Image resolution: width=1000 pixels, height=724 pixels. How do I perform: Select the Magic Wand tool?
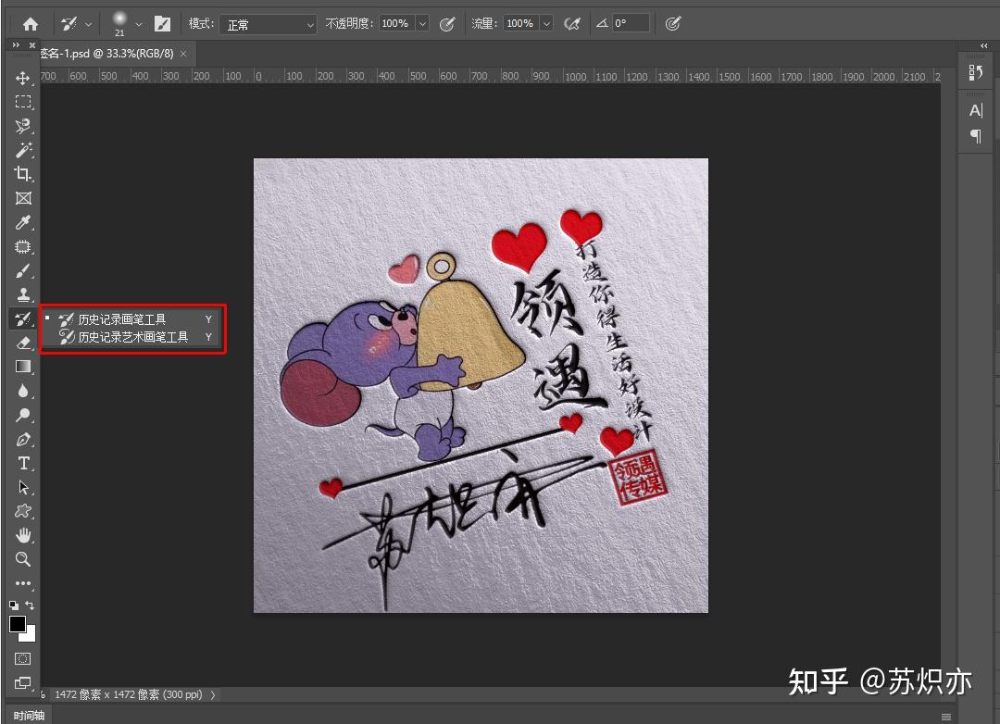coord(23,150)
